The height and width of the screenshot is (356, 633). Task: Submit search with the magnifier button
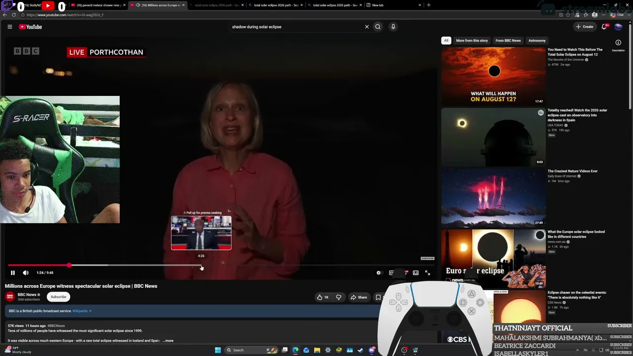pos(378,27)
